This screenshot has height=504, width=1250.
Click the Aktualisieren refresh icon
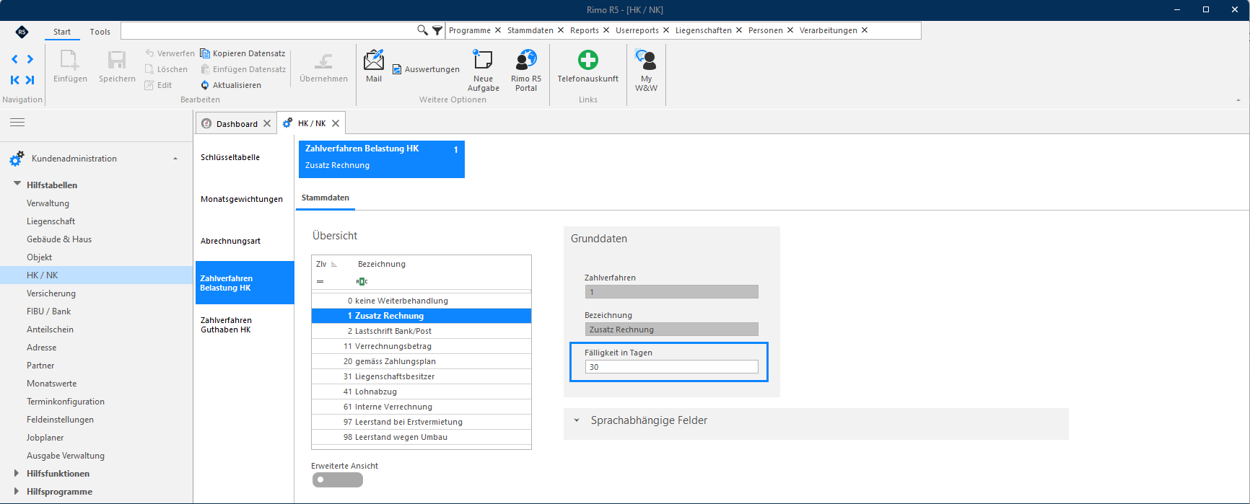205,85
